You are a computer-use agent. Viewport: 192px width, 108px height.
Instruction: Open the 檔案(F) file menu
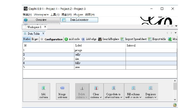27,15
